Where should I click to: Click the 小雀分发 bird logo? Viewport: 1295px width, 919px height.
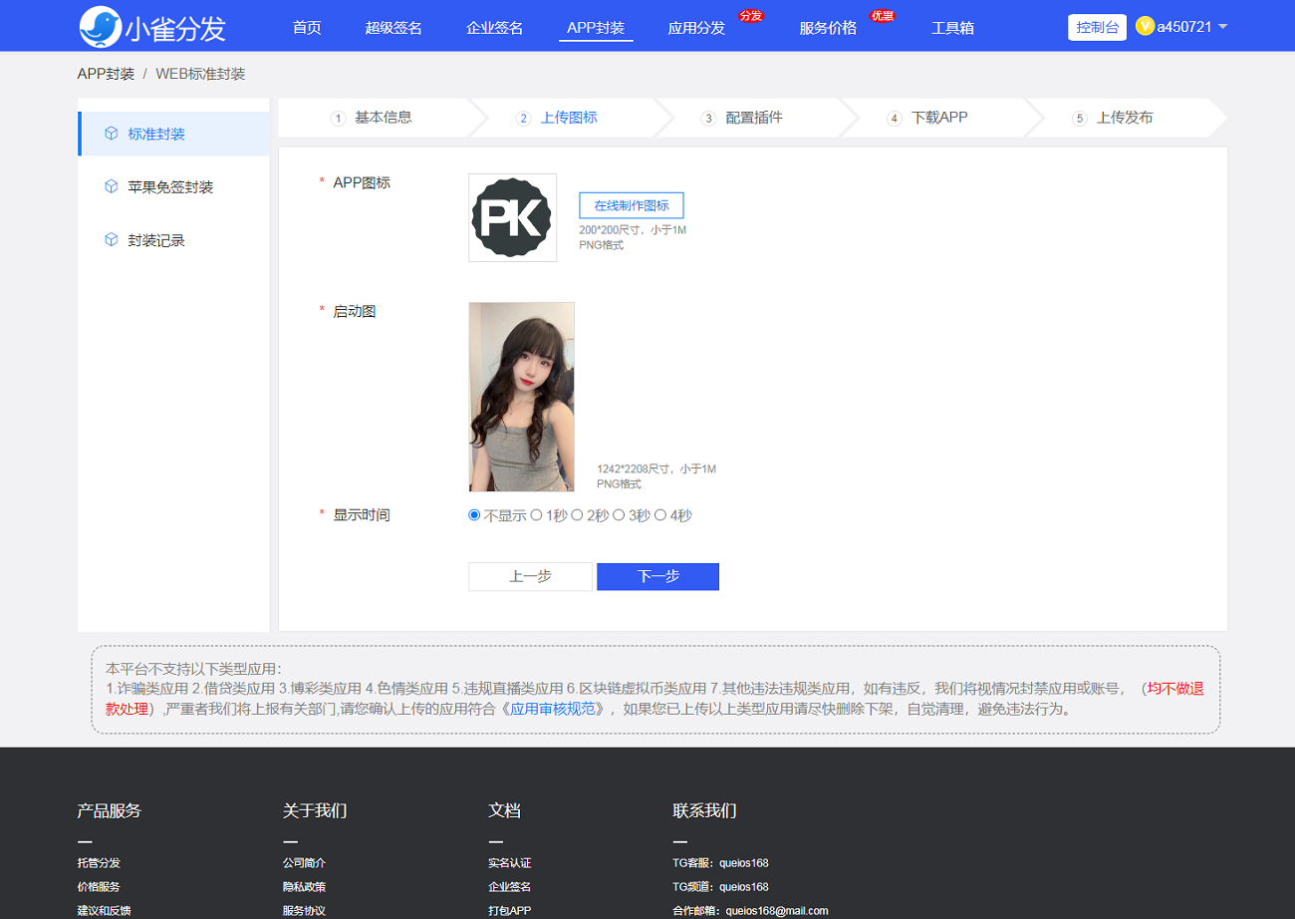point(101,27)
